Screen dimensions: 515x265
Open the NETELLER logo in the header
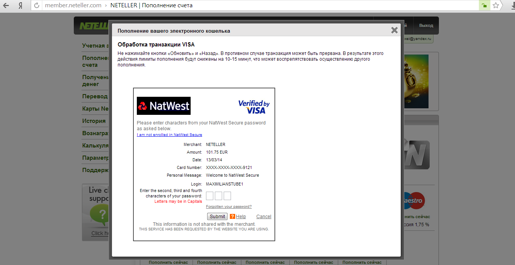tap(94, 26)
